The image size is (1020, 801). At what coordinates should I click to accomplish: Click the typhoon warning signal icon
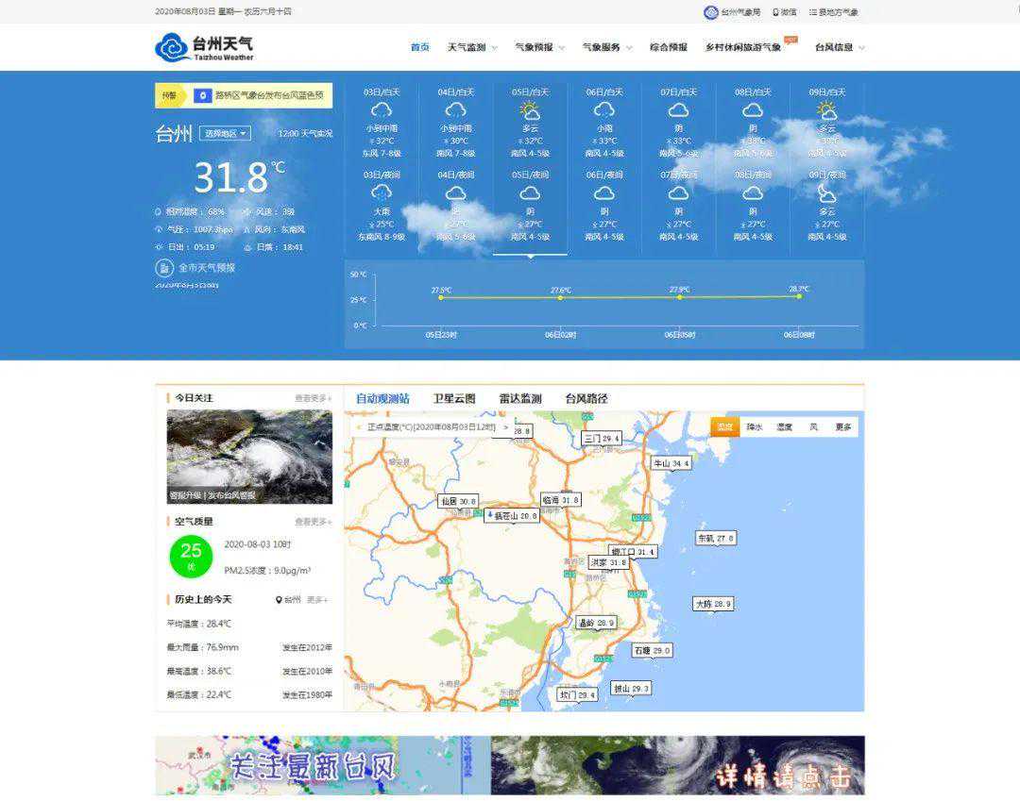(x=202, y=95)
